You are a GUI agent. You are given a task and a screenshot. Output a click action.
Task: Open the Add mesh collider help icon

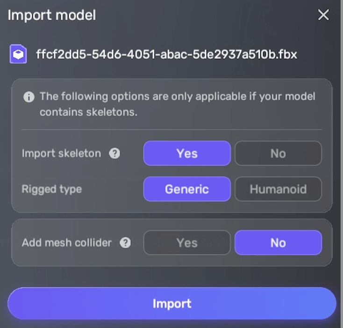pyautogui.click(x=125, y=243)
